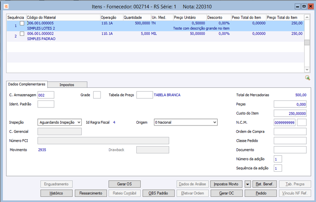The image size is (316, 202).
Task: Click the items grid scrollbar thumb
Action: coord(307,43)
